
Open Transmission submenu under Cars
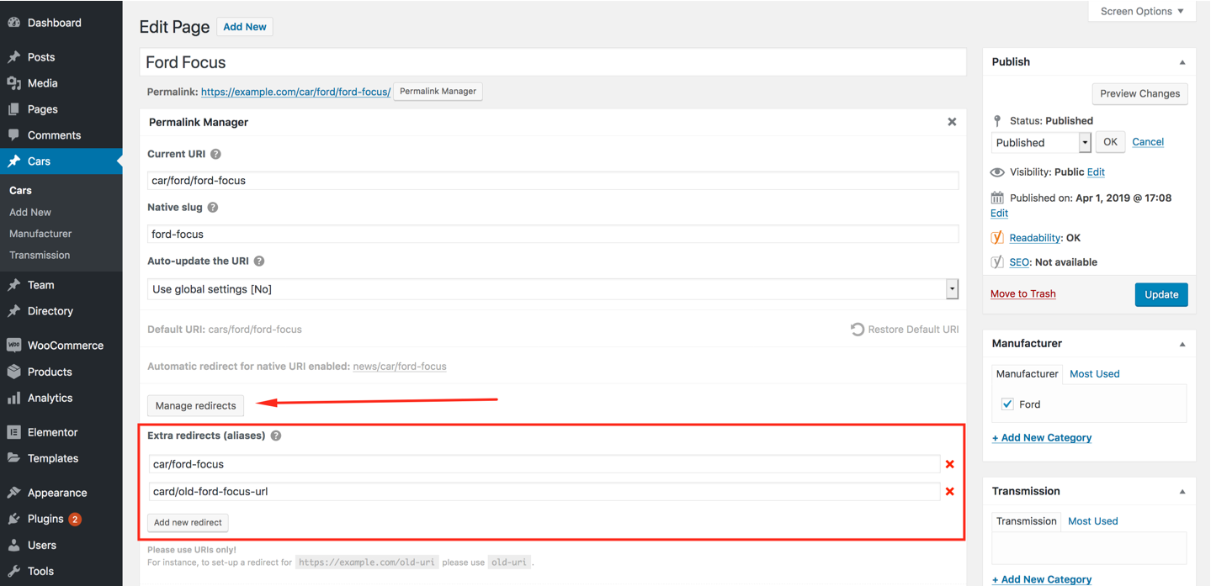(x=40, y=255)
